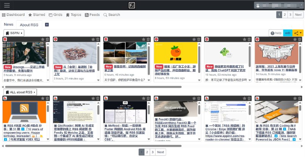Switch to the News tab
This screenshot has width=305, height=157.
tap(8, 25)
